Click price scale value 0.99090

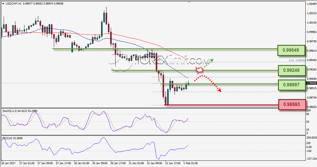[312, 79]
